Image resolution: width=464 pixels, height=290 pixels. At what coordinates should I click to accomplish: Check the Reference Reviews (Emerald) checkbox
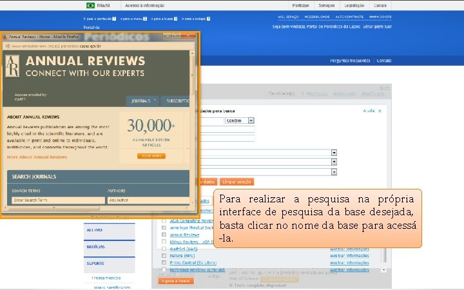coord(164,269)
